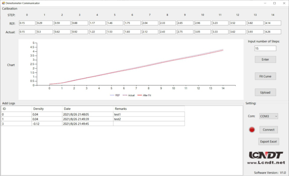Image resolution: width=289 pixels, height=176 pixels.
Task: Select log date 2021/8/26 21:48:05
Action: pos(88,114)
